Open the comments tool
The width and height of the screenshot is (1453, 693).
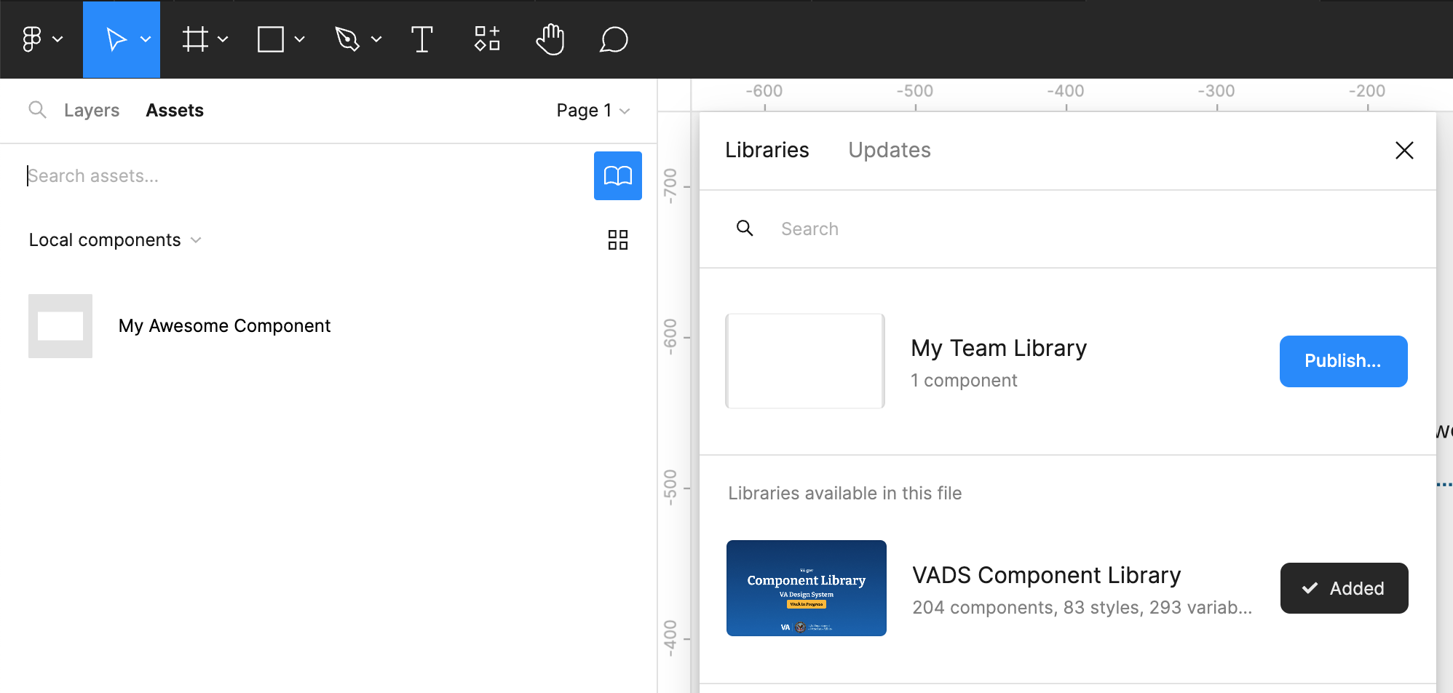[614, 39]
